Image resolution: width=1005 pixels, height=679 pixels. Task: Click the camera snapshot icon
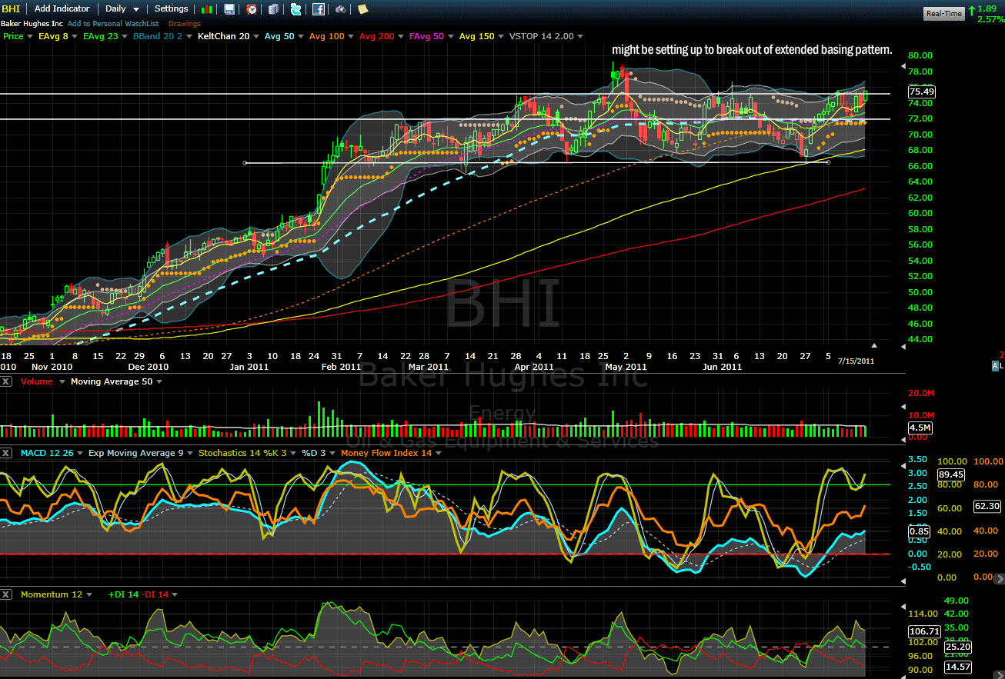tap(340, 9)
